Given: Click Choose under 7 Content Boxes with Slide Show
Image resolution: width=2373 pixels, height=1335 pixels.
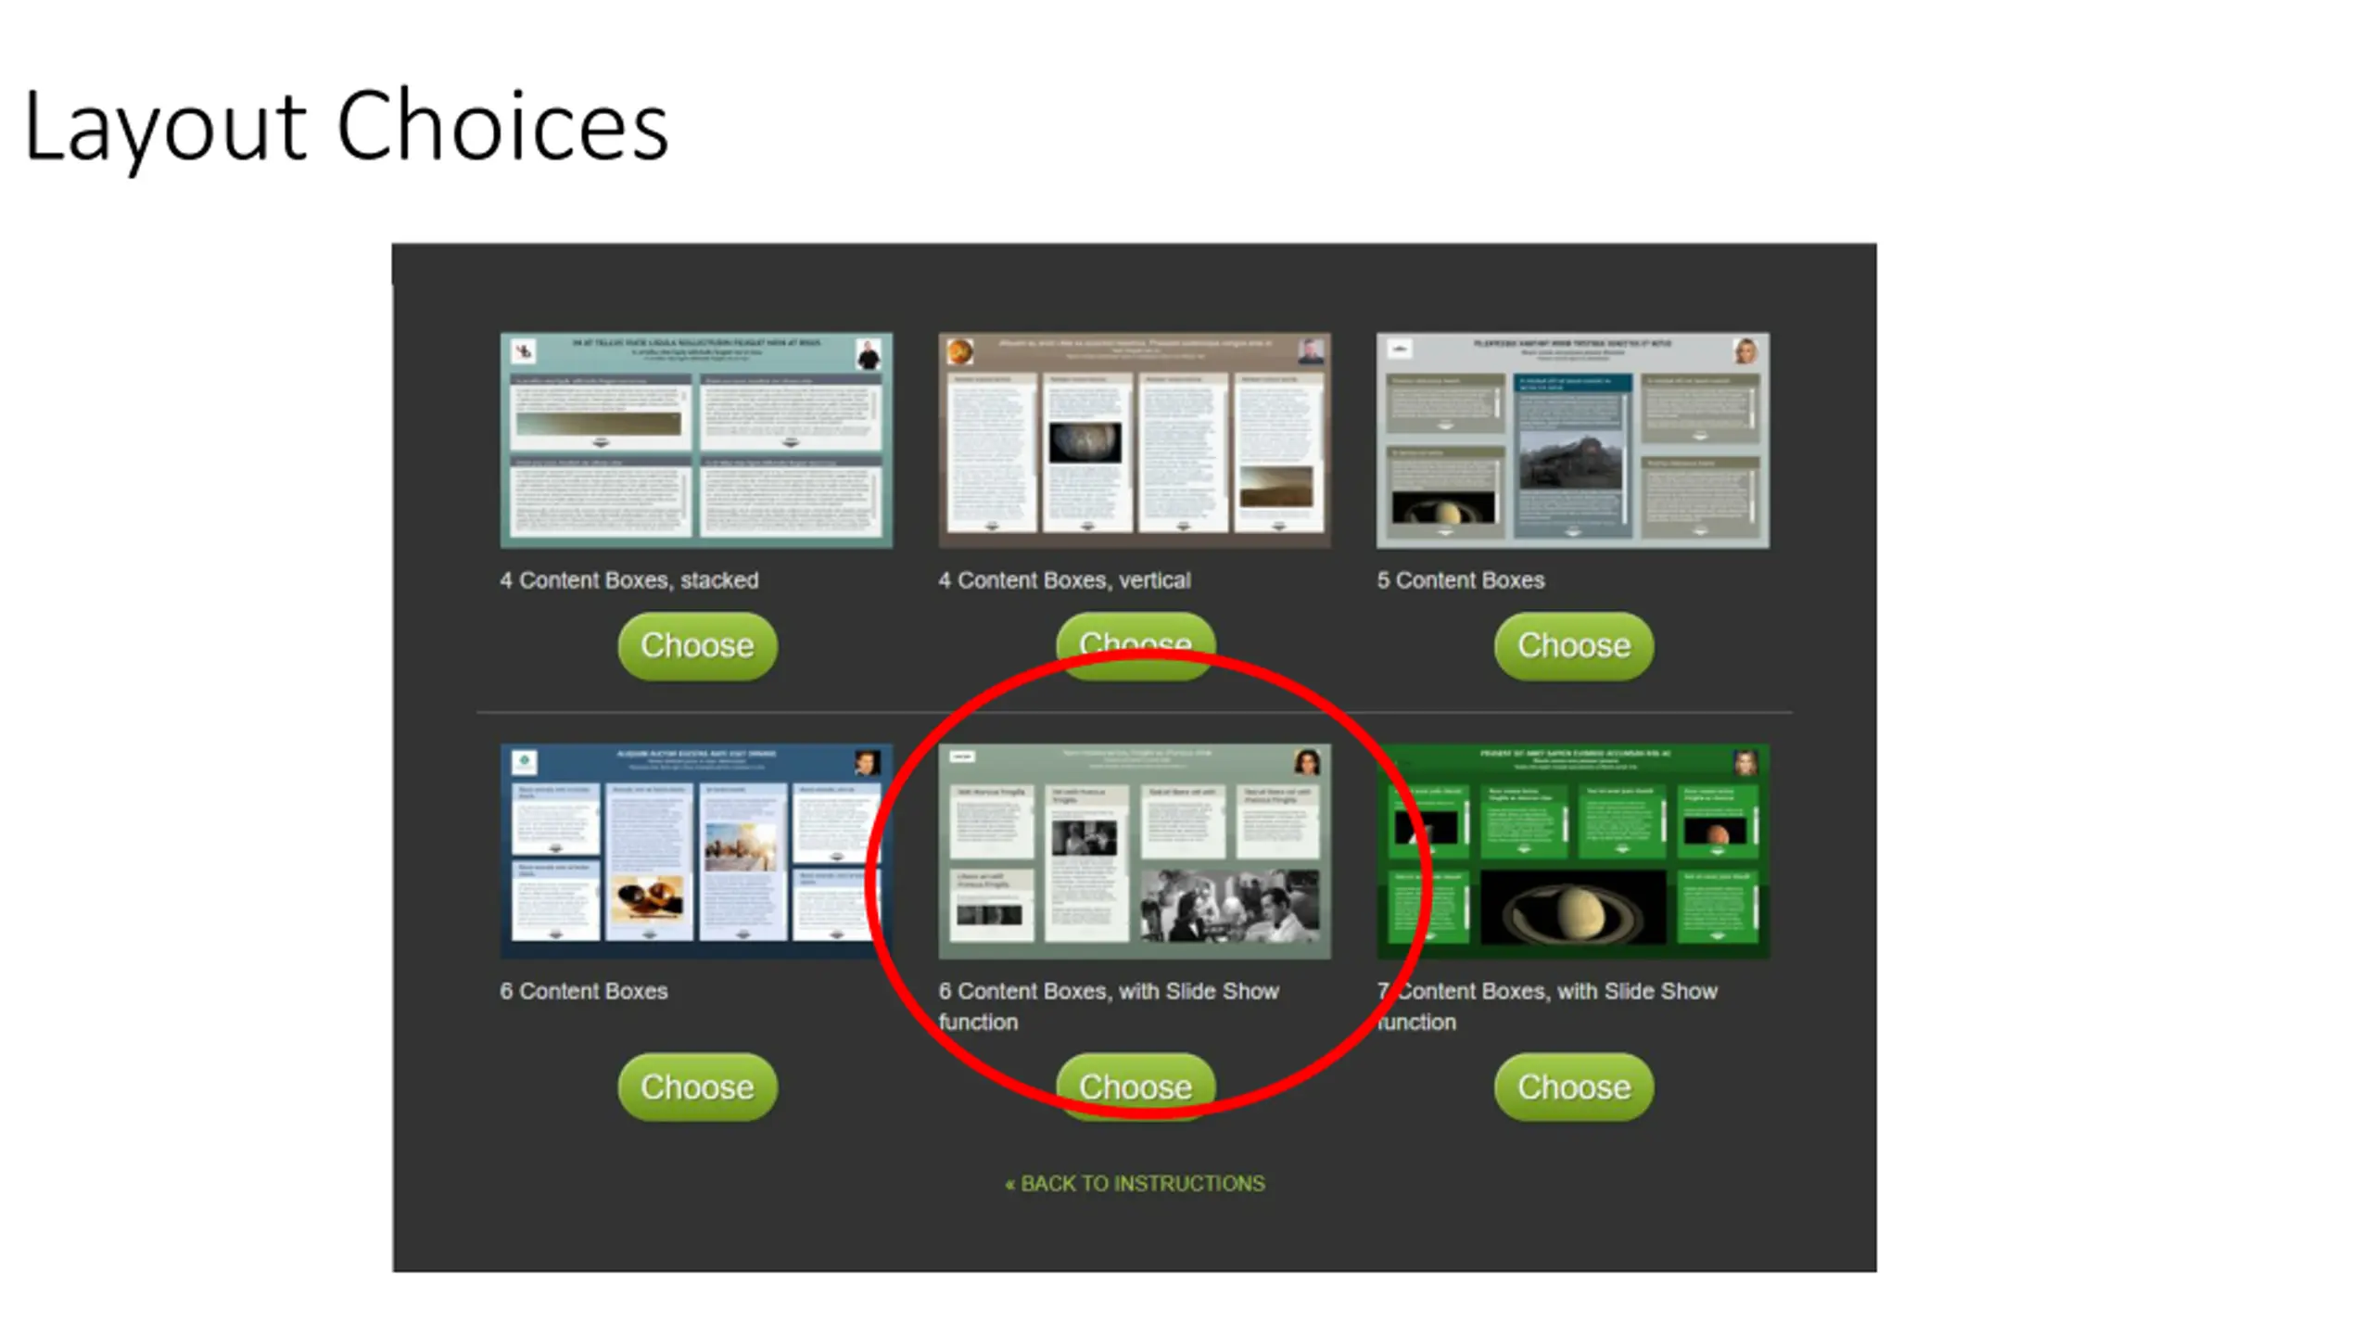Looking at the screenshot, I should [1573, 1087].
